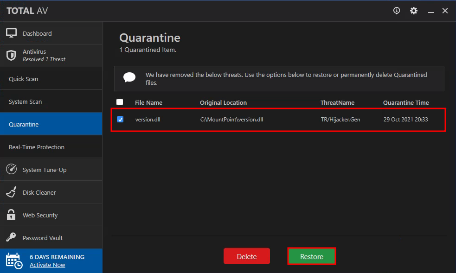
Task: Open Disk Cleaner section
Action: click(51, 192)
